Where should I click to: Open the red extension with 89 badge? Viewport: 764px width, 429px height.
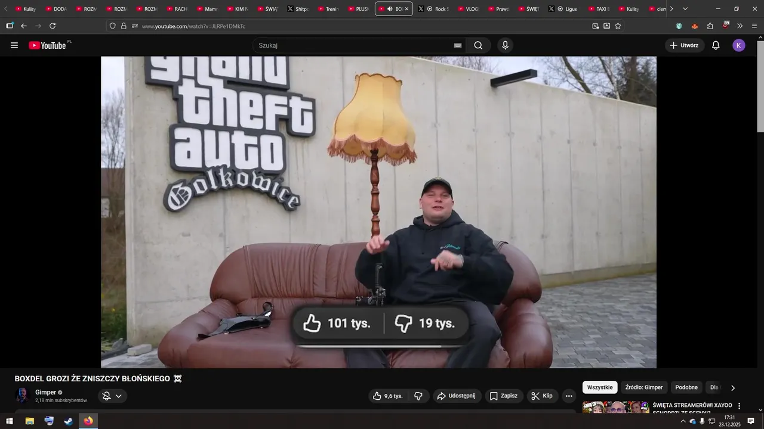[x=725, y=26]
